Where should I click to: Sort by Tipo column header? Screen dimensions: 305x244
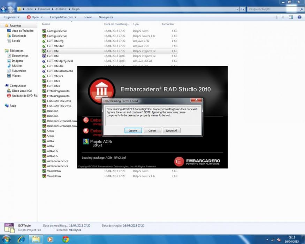[x=136, y=24]
